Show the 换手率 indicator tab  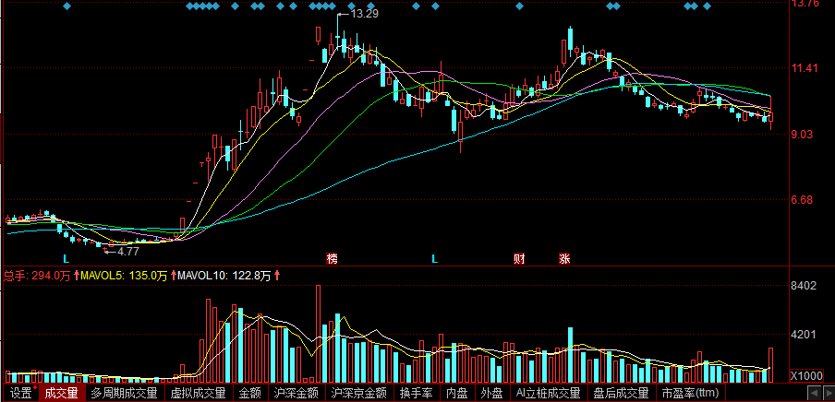(417, 394)
